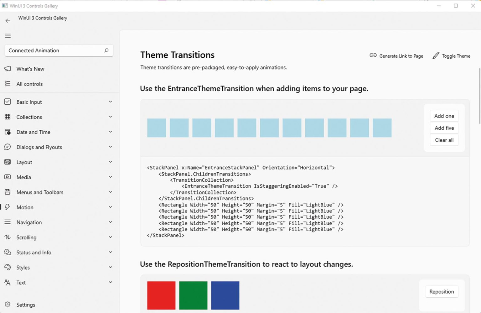Select the All controls navigation item

pyautogui.click(x=29, y=84)
